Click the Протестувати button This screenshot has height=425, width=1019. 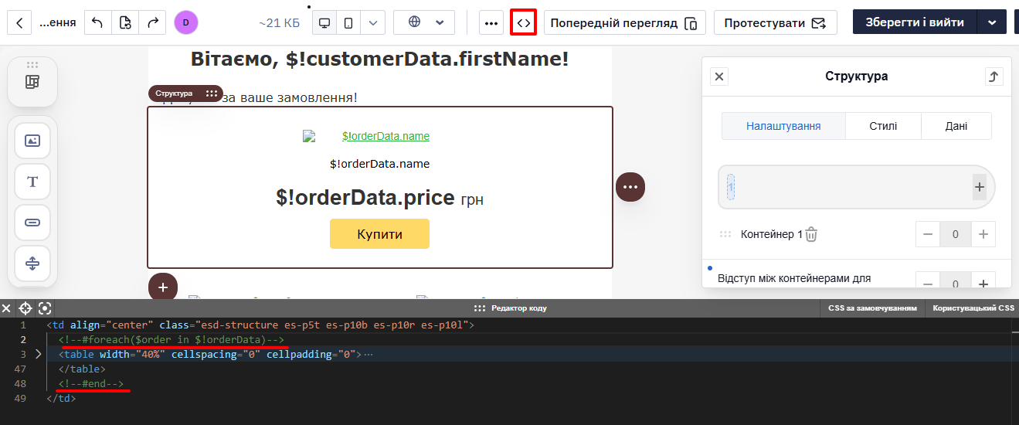(775, 22)
